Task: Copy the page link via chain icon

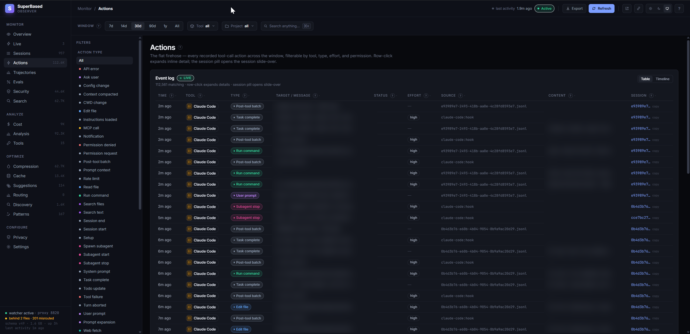Action: pyautogui.click(x=639, y=9)
